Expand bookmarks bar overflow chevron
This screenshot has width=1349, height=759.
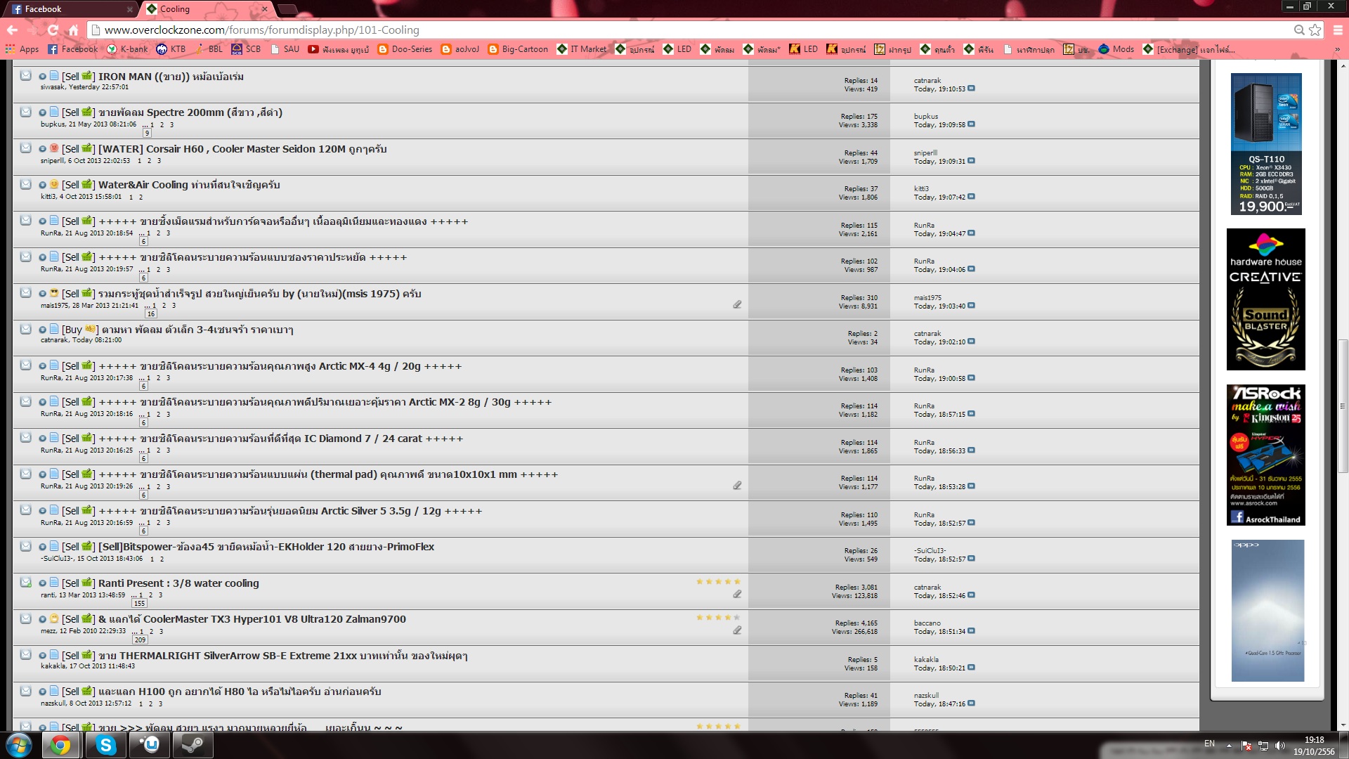coord(1336,49)
